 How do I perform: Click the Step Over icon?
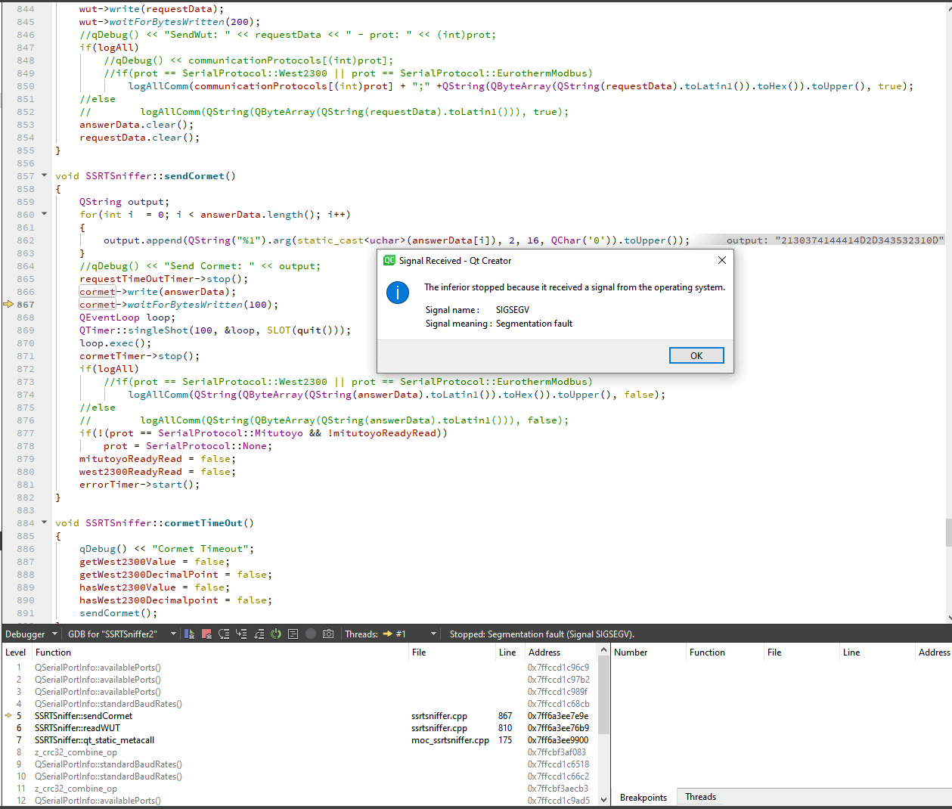pyautogui.click(x=224, y=634)
